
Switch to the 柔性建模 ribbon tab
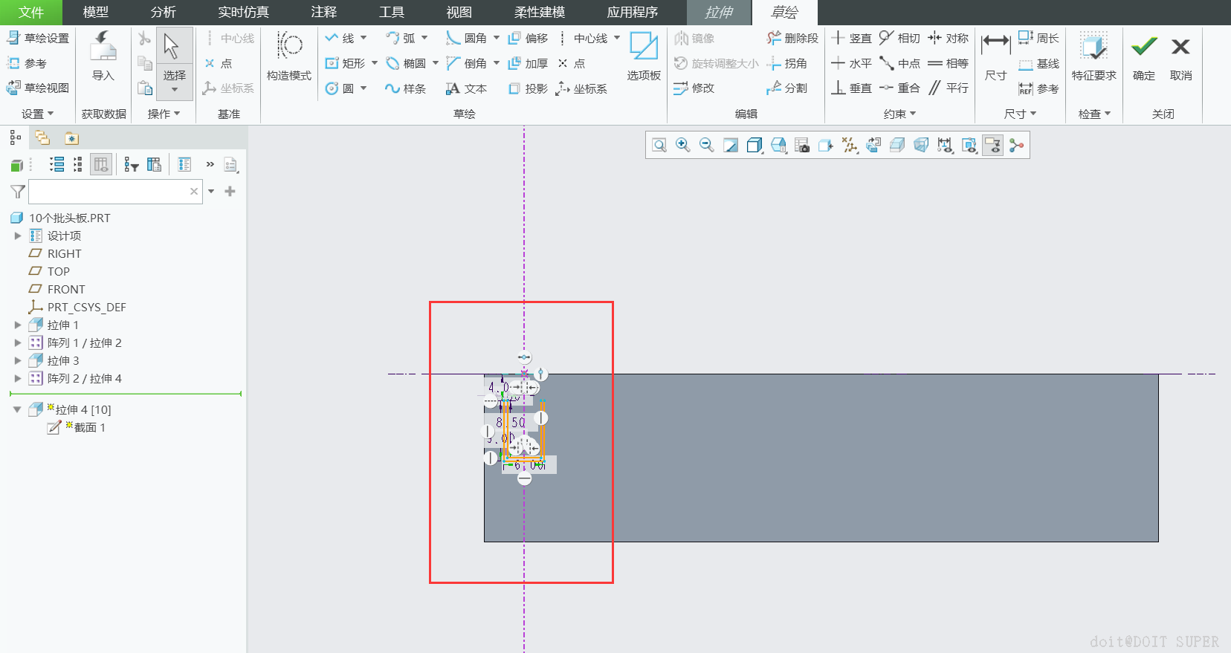pos(540,13)
